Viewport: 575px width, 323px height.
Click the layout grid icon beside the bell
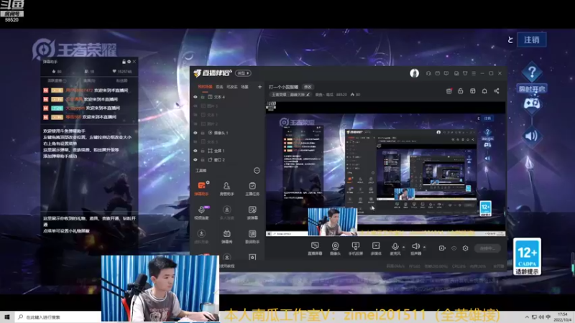tap(473, 91)
